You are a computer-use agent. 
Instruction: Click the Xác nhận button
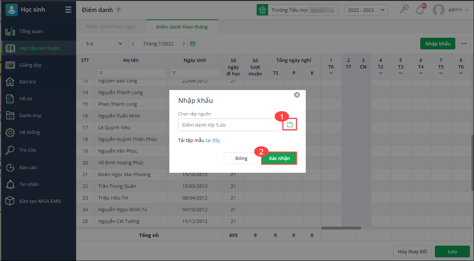279,158
